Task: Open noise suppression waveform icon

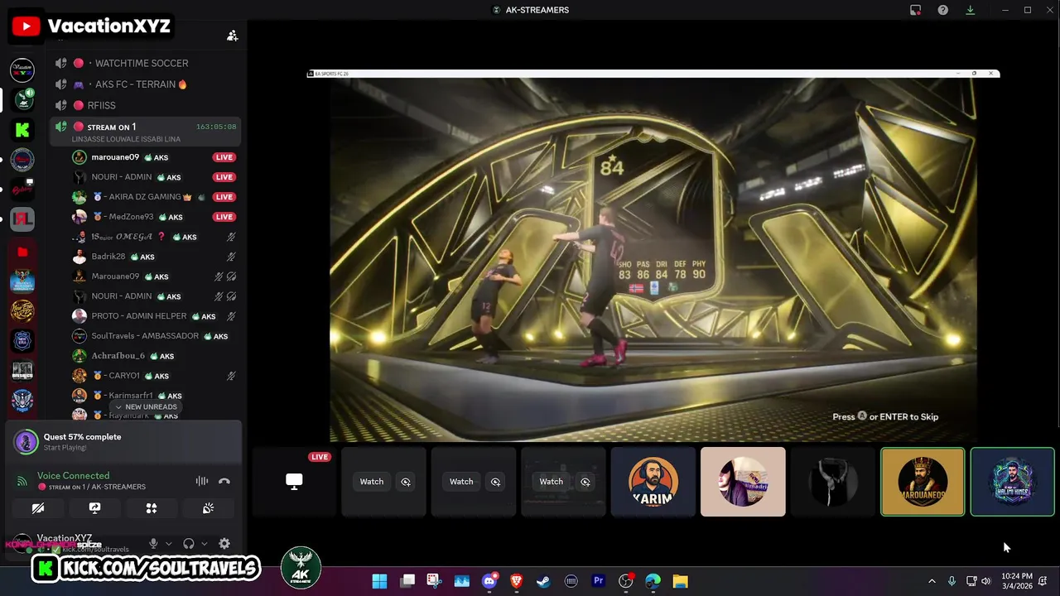Action: (201, 481)
